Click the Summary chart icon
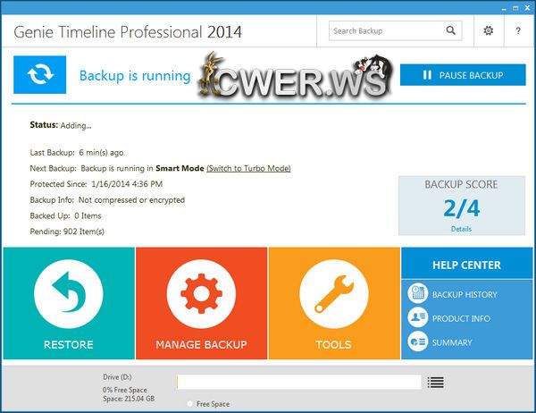The image size is (536, 413). point(417,341)
